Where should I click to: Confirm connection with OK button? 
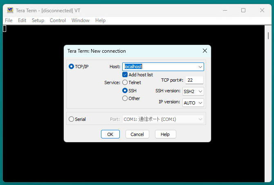[110, 134]
